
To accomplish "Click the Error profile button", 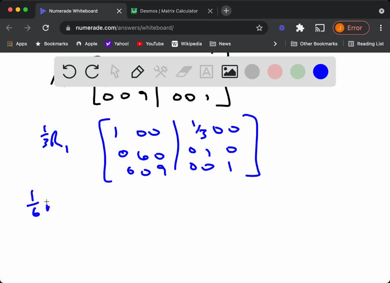I will tap(351, 28).
